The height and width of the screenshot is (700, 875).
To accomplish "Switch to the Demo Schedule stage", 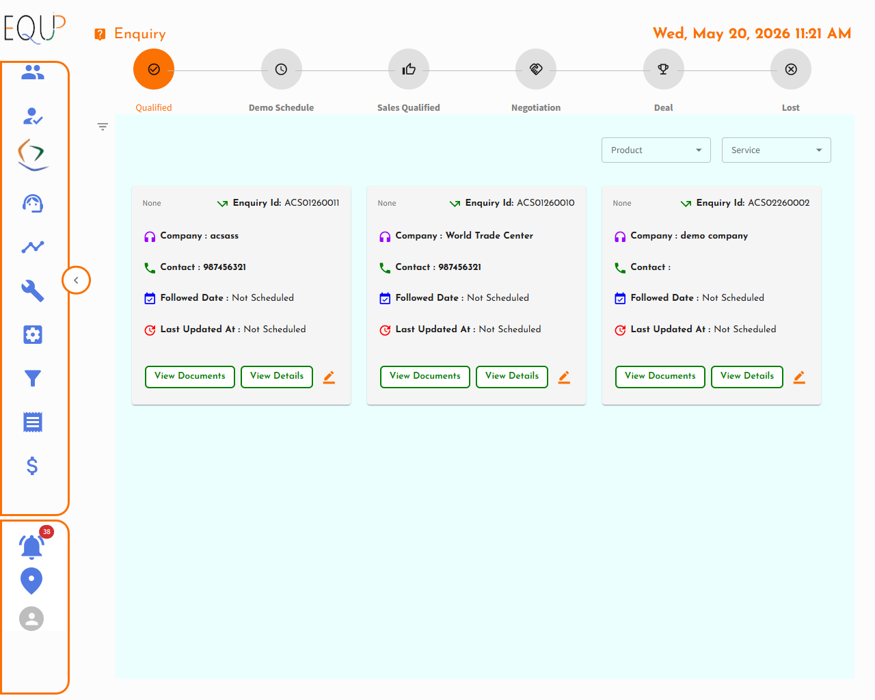I will 281,69.
